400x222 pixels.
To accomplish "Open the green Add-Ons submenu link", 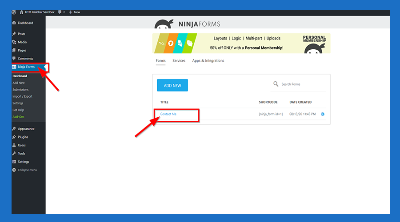I will click(19, 117).
